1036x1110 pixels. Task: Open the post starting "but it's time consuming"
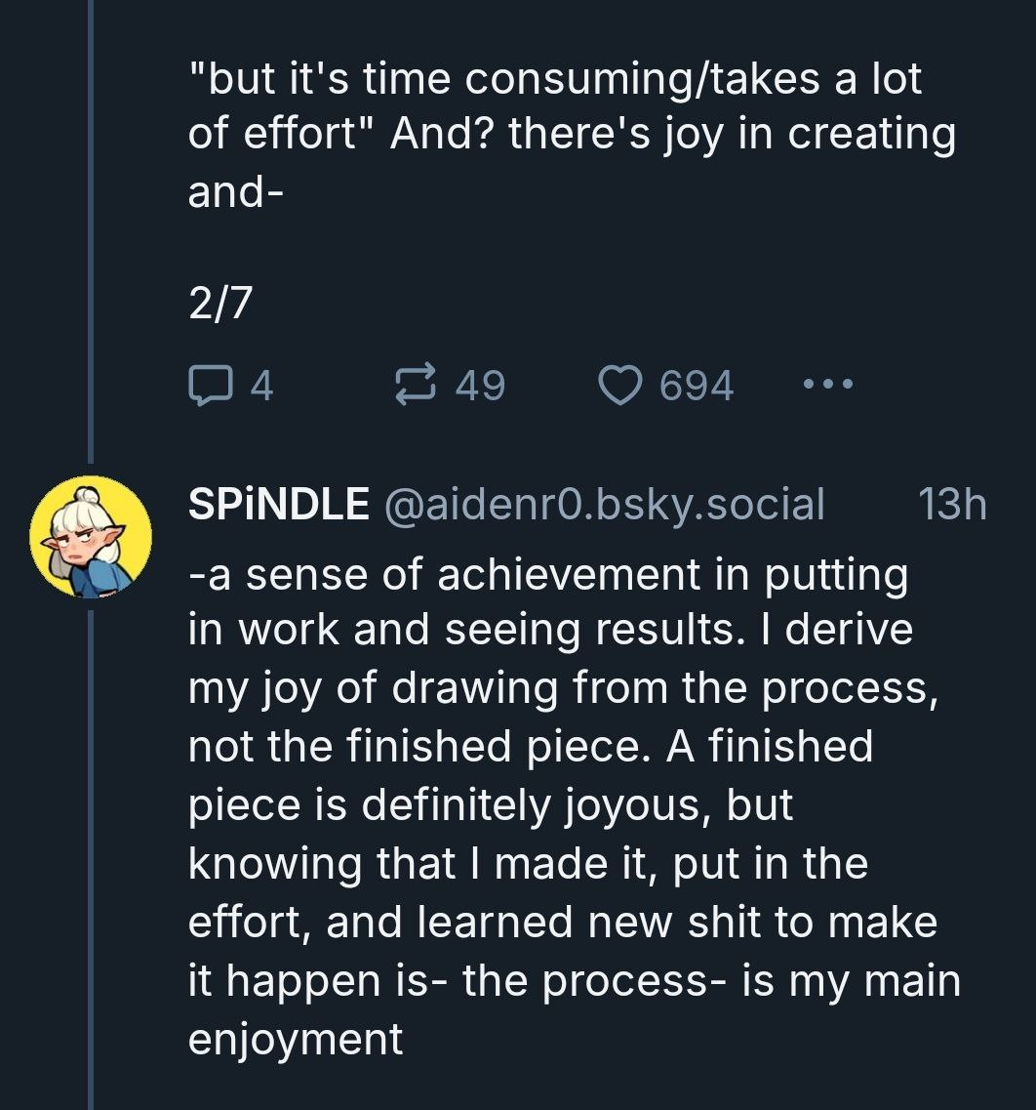(554, 80)
